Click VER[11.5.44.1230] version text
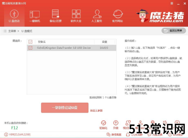Viewport: 188px width, 138px height. pos(20,134)
